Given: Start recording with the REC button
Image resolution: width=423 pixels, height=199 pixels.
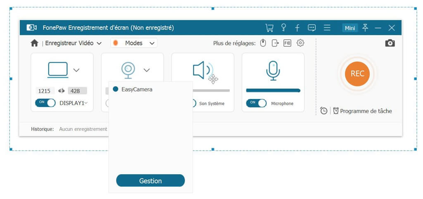Looking at the screenshot, I should pyautogui.click(x=357, y=73).
